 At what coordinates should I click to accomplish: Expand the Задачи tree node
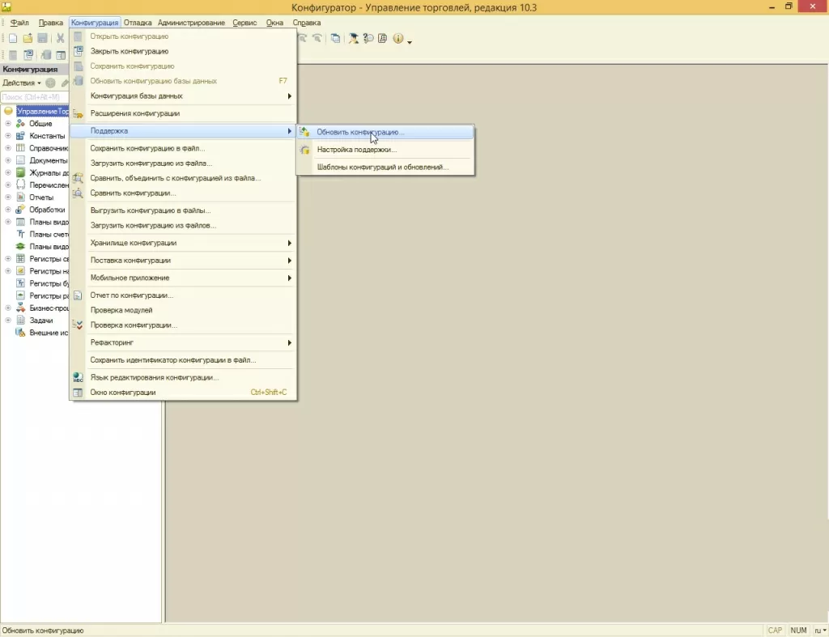point(8,321)
